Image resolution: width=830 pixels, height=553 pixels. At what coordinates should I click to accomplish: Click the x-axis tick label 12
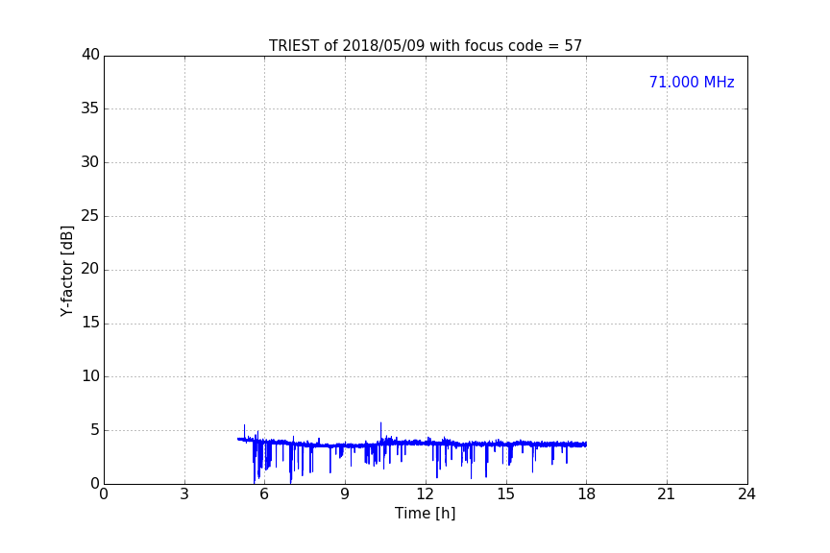(425, 494)
